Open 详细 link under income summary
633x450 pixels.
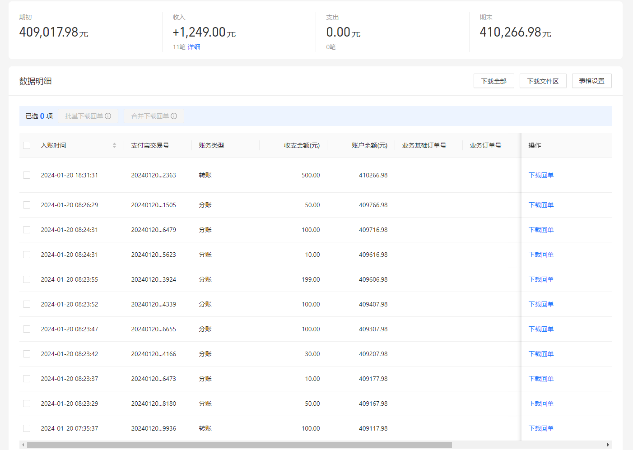[x=194, y=47]
